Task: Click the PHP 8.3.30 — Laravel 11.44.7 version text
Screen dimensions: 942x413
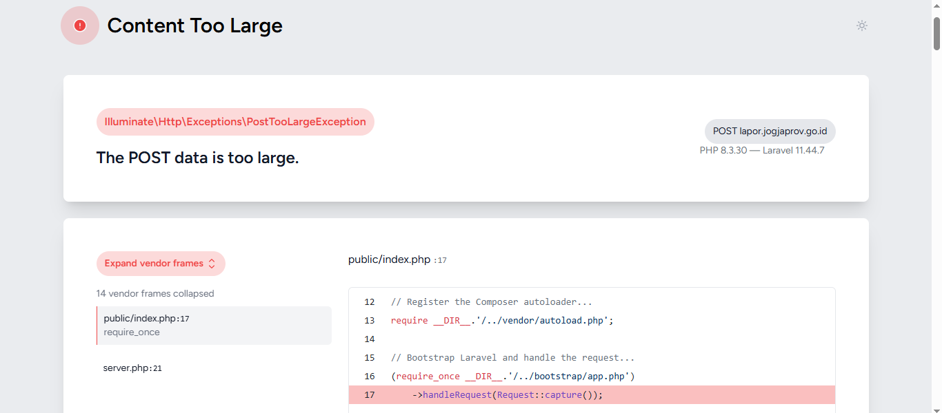Action: pos(762,150)
